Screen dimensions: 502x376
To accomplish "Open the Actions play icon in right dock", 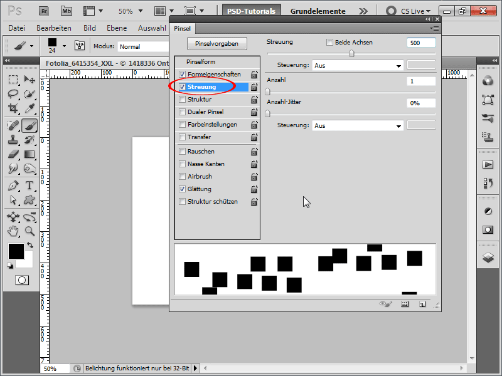I will coord(488,165).
